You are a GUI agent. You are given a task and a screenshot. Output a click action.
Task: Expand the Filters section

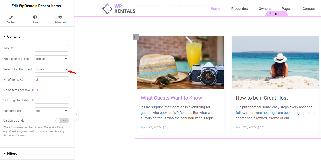12,153
